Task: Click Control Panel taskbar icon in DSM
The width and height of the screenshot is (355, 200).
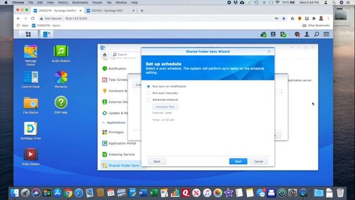Action: [x=47, y=34]
